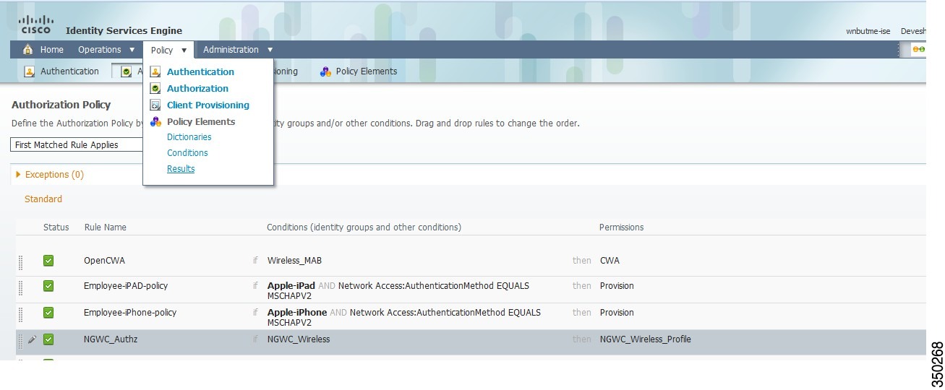Viewport: 945px width, 390px height.
Task: Click the Authentication icon in the sub-navigation bar
Action: click(x=30, y=71)
